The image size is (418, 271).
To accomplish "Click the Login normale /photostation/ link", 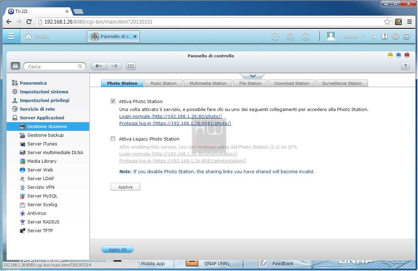I will coord(178,154).
